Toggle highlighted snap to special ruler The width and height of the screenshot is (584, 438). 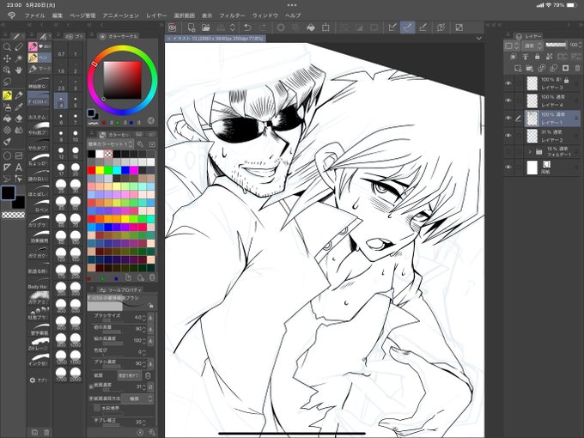point(407,27)
